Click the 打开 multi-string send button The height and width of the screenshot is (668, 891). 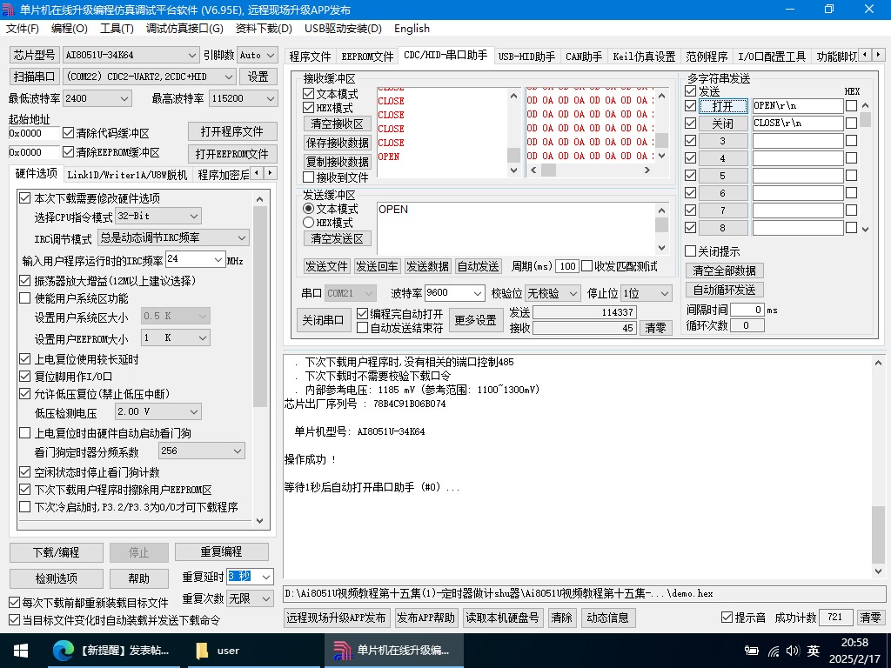722,106
